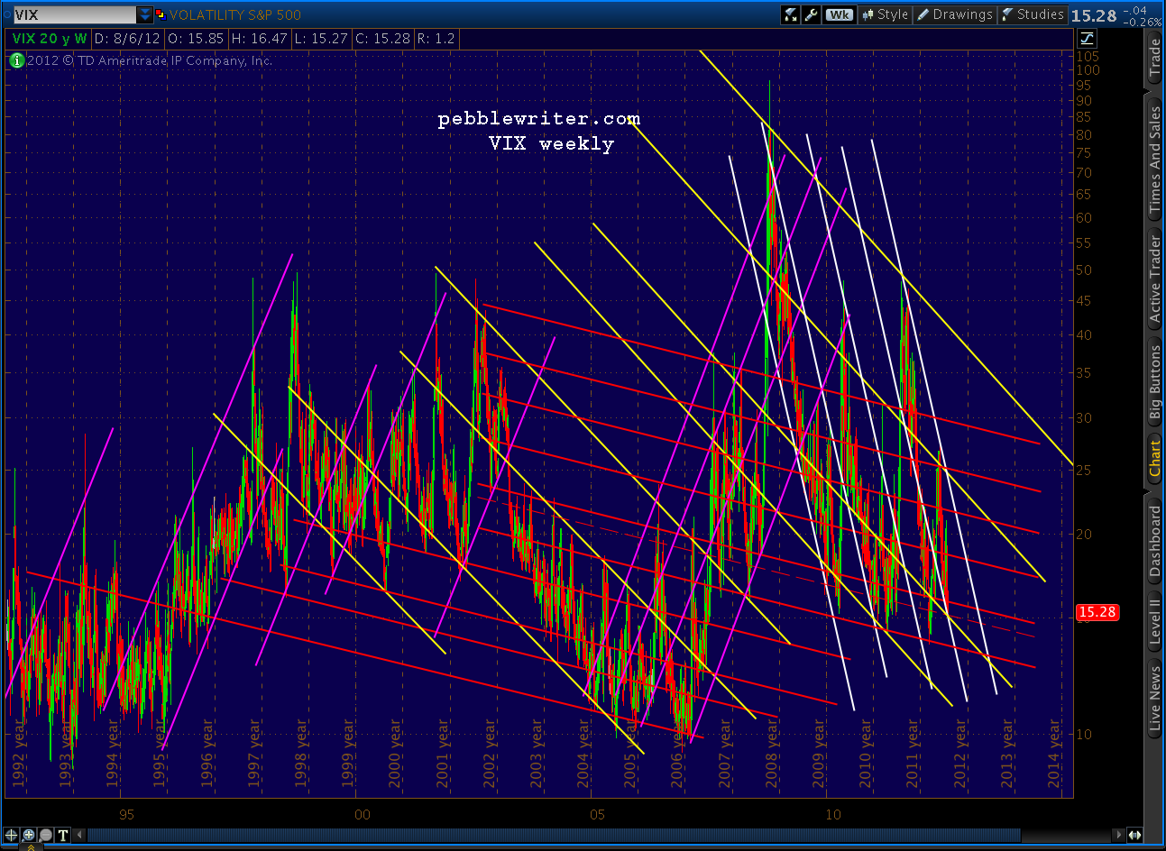Switch to the Trade side tab
This screenshot has height=851, width=1166.
[1154, 59]
